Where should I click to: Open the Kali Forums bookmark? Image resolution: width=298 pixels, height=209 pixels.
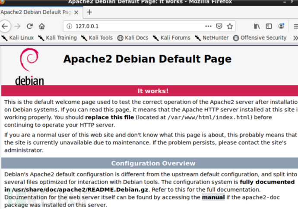[171, 38]
